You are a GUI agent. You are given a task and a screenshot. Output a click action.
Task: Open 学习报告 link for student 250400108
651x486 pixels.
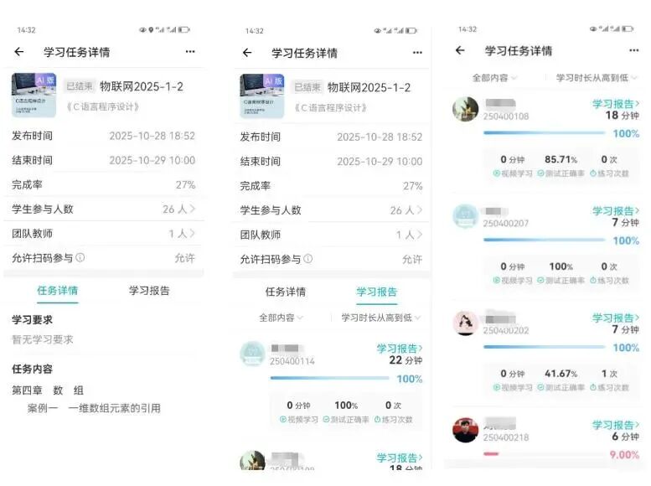616,103
